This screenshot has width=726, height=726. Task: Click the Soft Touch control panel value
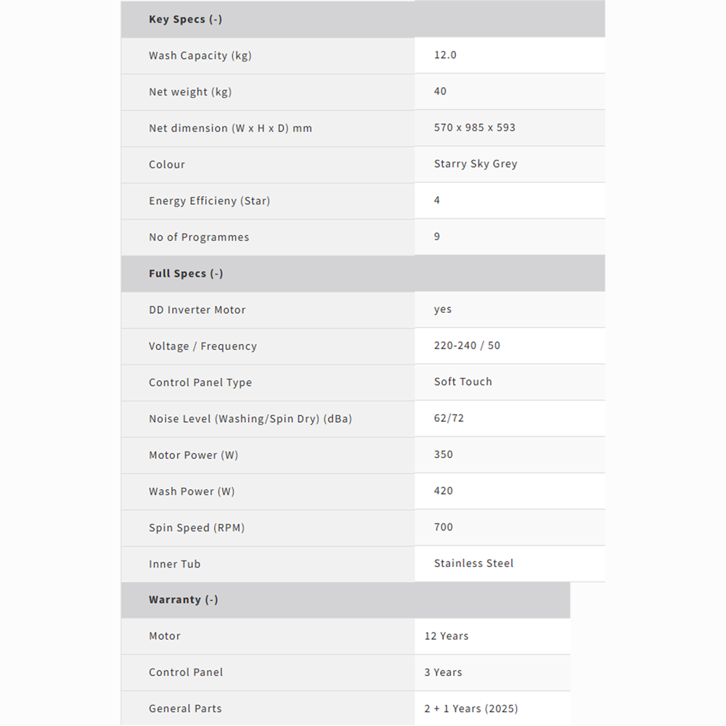tap(462, 382)
